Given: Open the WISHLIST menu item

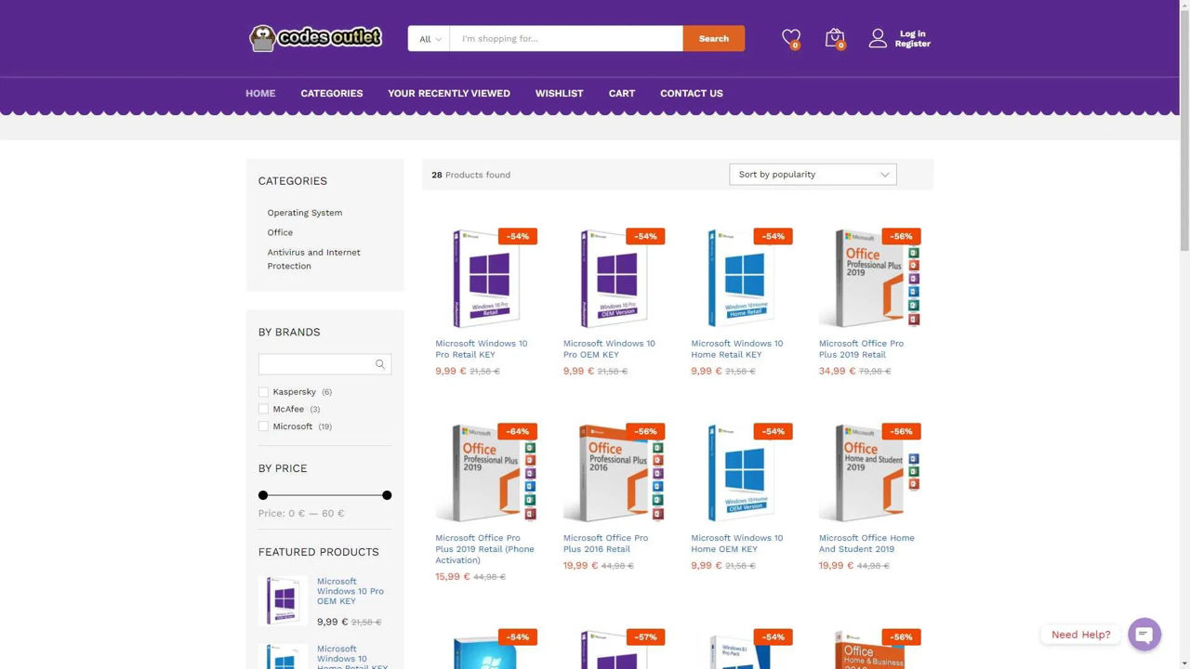Looking at the screenshot, I should coord(559,93).
